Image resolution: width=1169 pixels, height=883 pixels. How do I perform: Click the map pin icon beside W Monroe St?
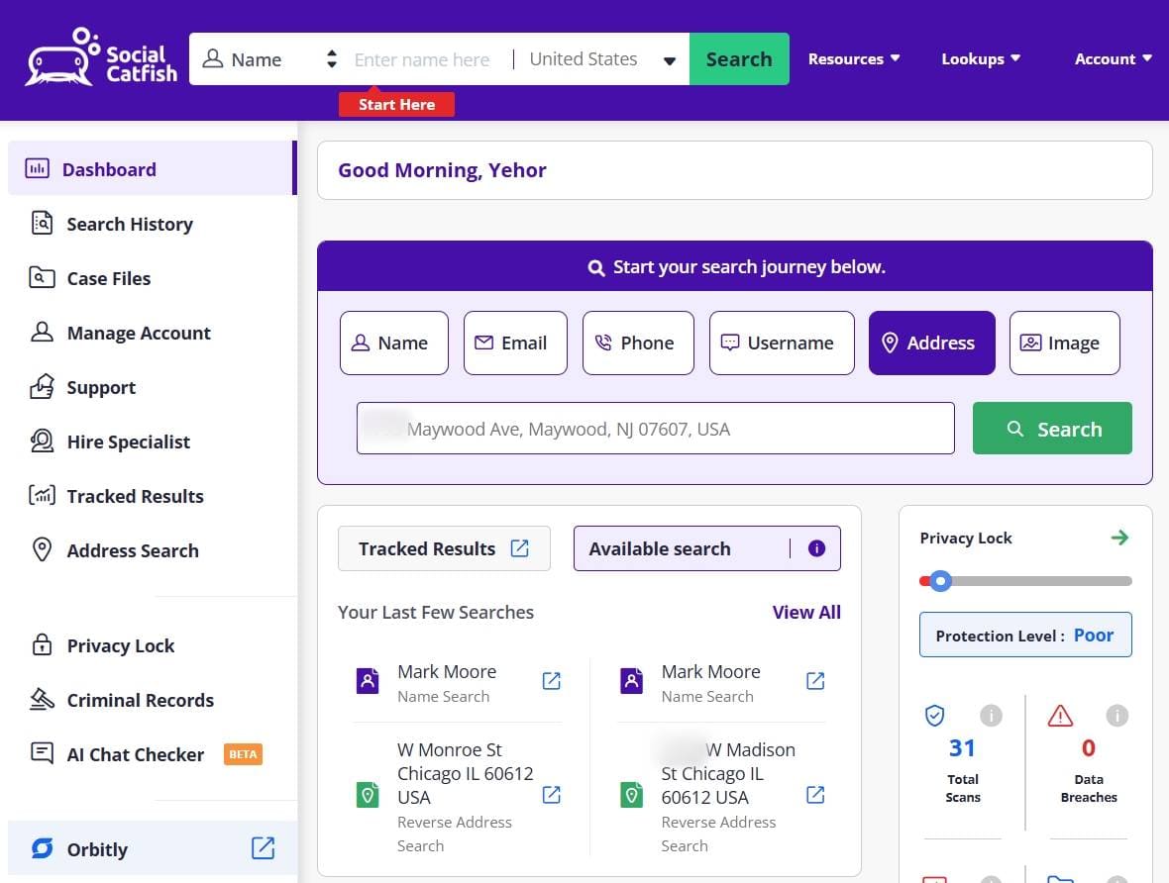[x=368, y=795]
